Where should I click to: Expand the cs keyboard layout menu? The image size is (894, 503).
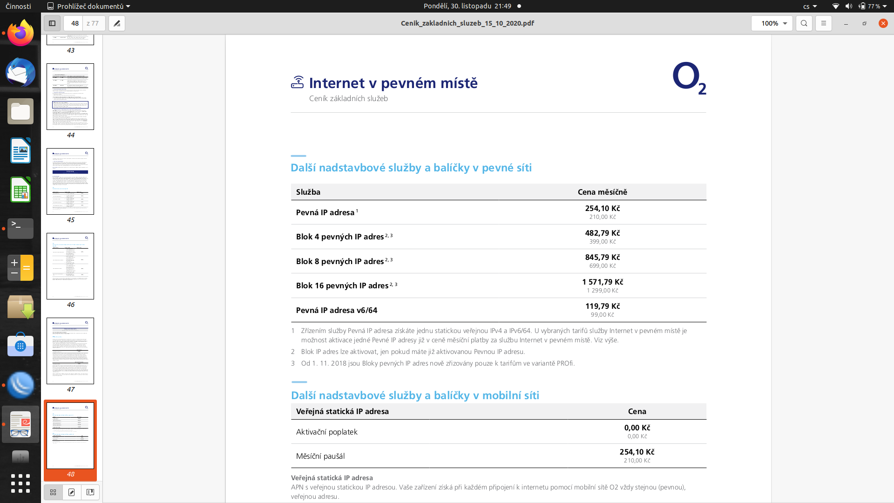point(810,6)
